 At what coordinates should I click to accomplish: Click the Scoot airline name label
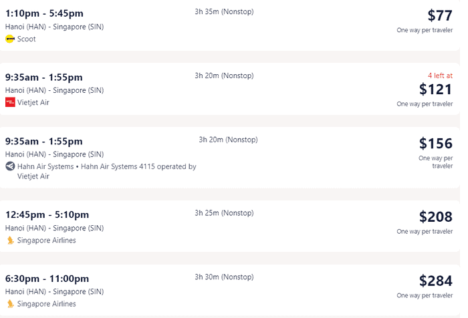(27, 39)
